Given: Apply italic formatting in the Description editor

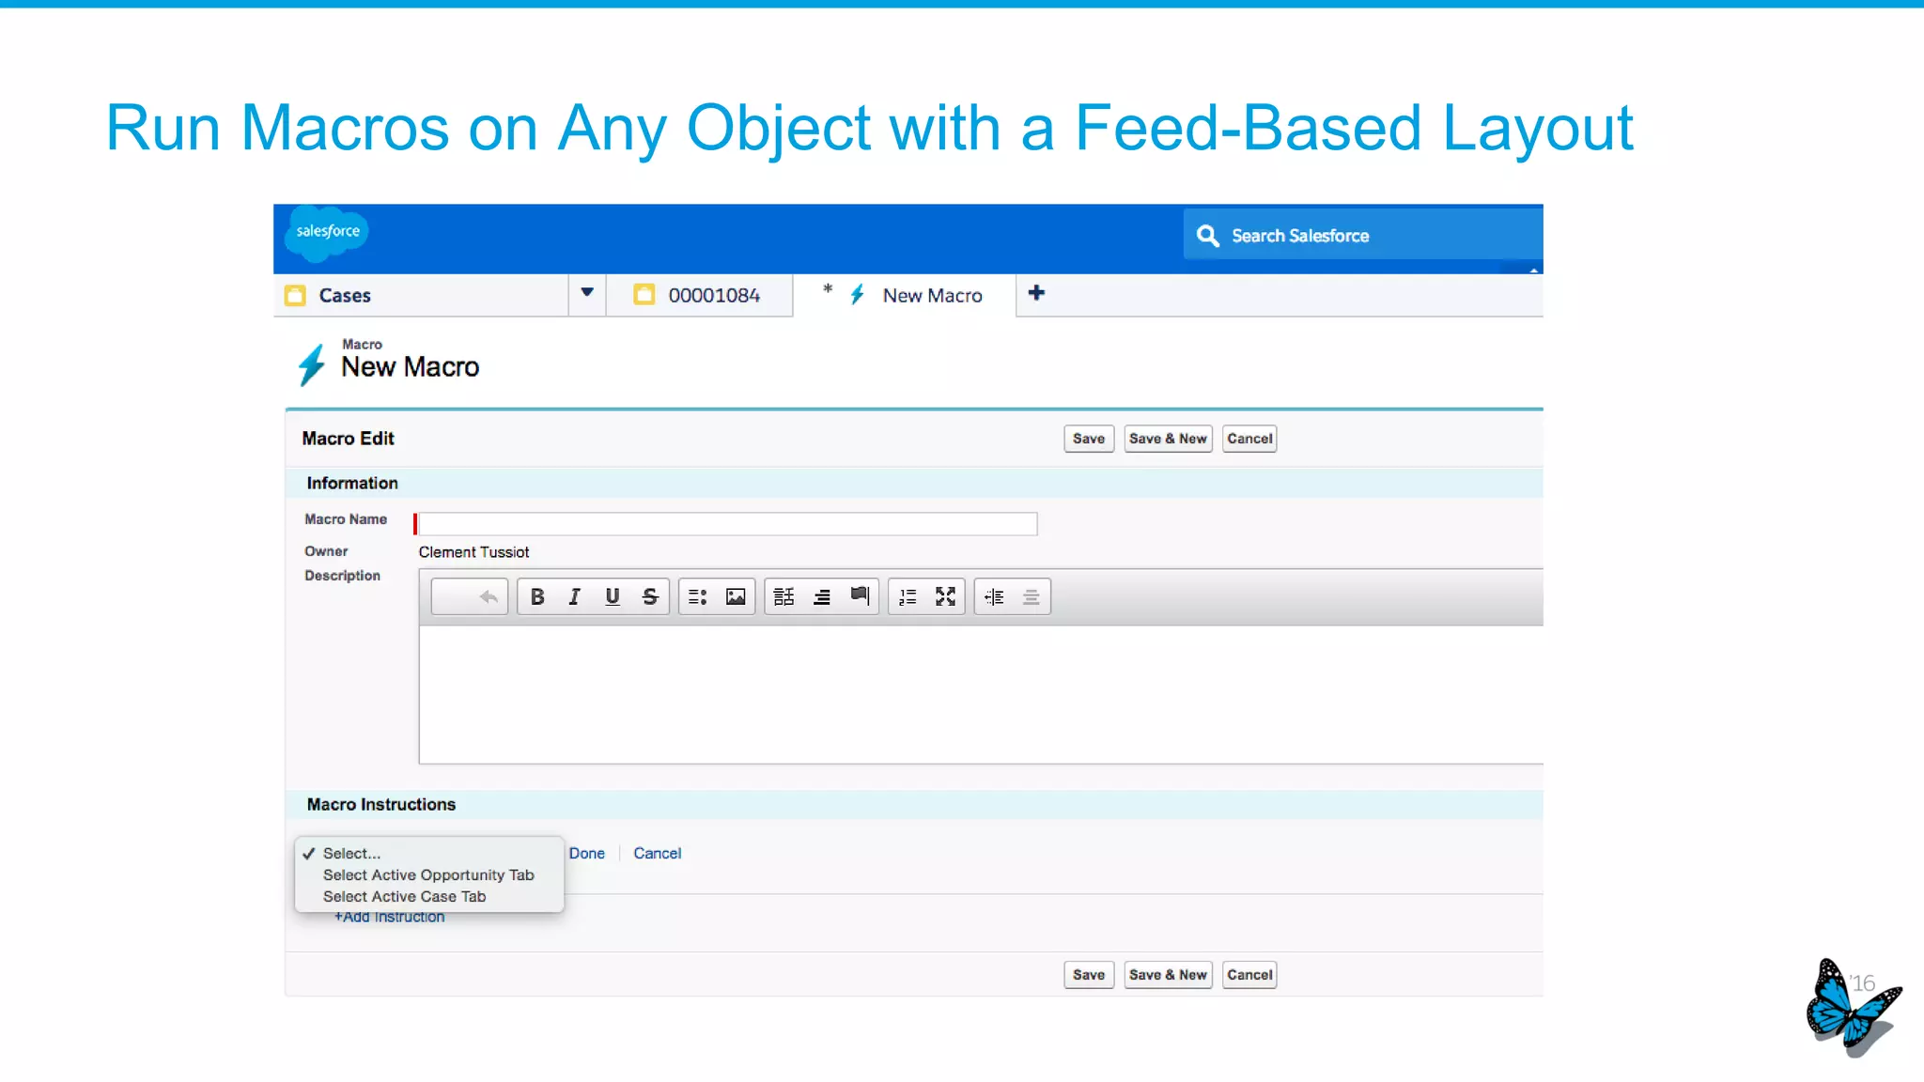Looking at the screenshot, I should coord(574,596).
